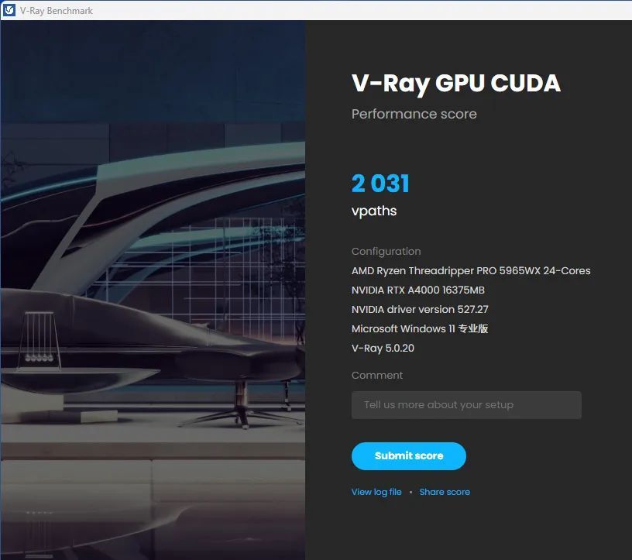Viewport: 632px width, 560px height.
Task: Click the V-Ray Benchmark title bar text
Action: click(x=56, y=10)
